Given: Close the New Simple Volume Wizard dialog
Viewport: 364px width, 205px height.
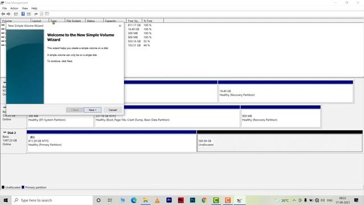Looking at the screenshot, I should tap(120, 26).
